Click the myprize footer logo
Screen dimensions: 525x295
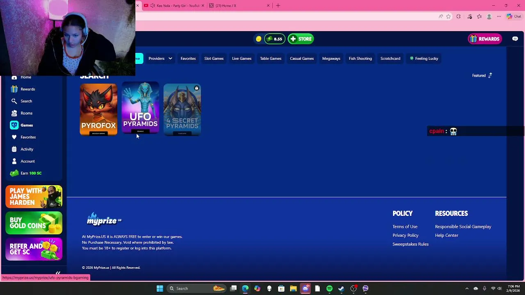coord(104,220)
